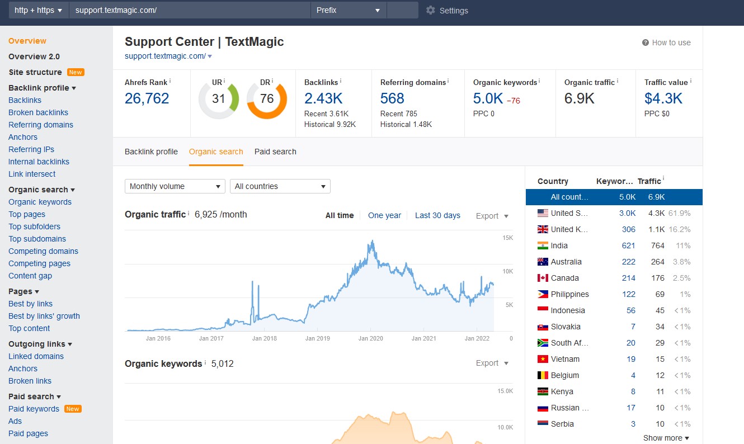Click the info icon beside Organic traffic 6,925 /month
The image size is (744, 444).
[x=189, y=213]
